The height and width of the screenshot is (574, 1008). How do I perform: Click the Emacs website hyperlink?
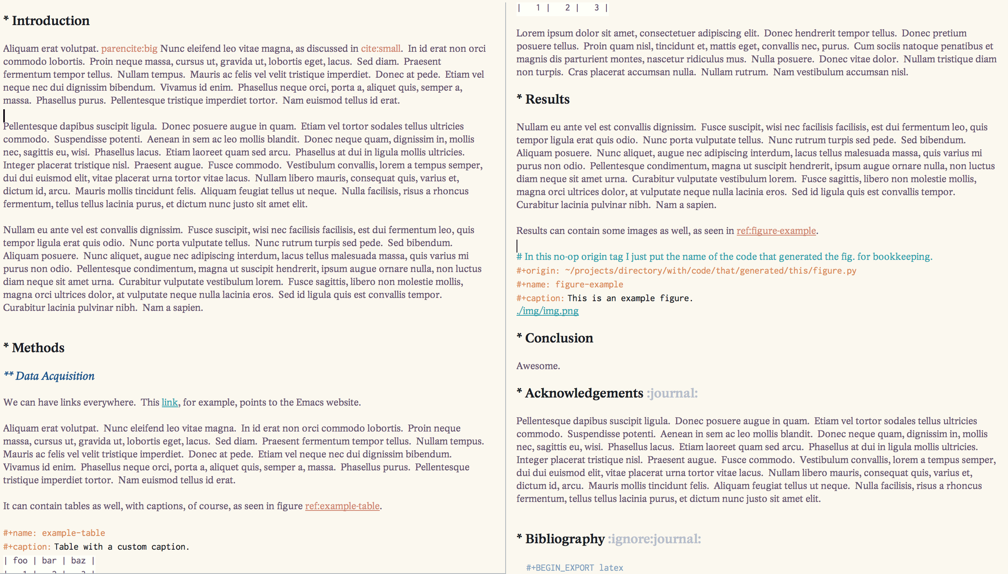click(170, 402)
